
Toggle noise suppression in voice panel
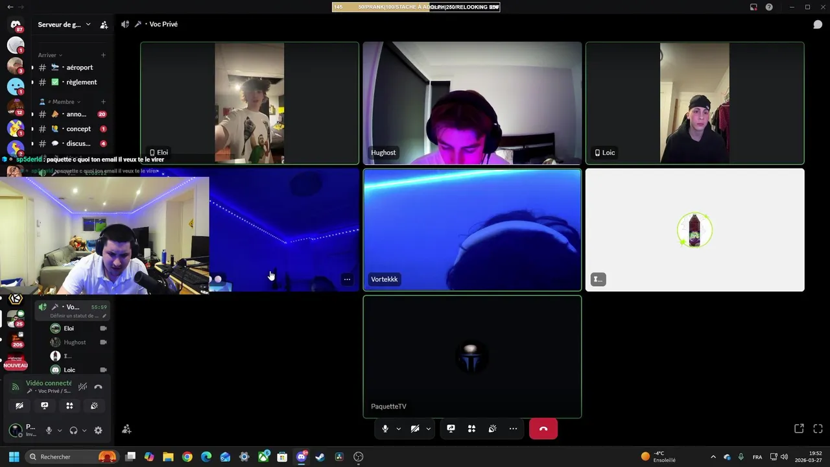point(82,387)
